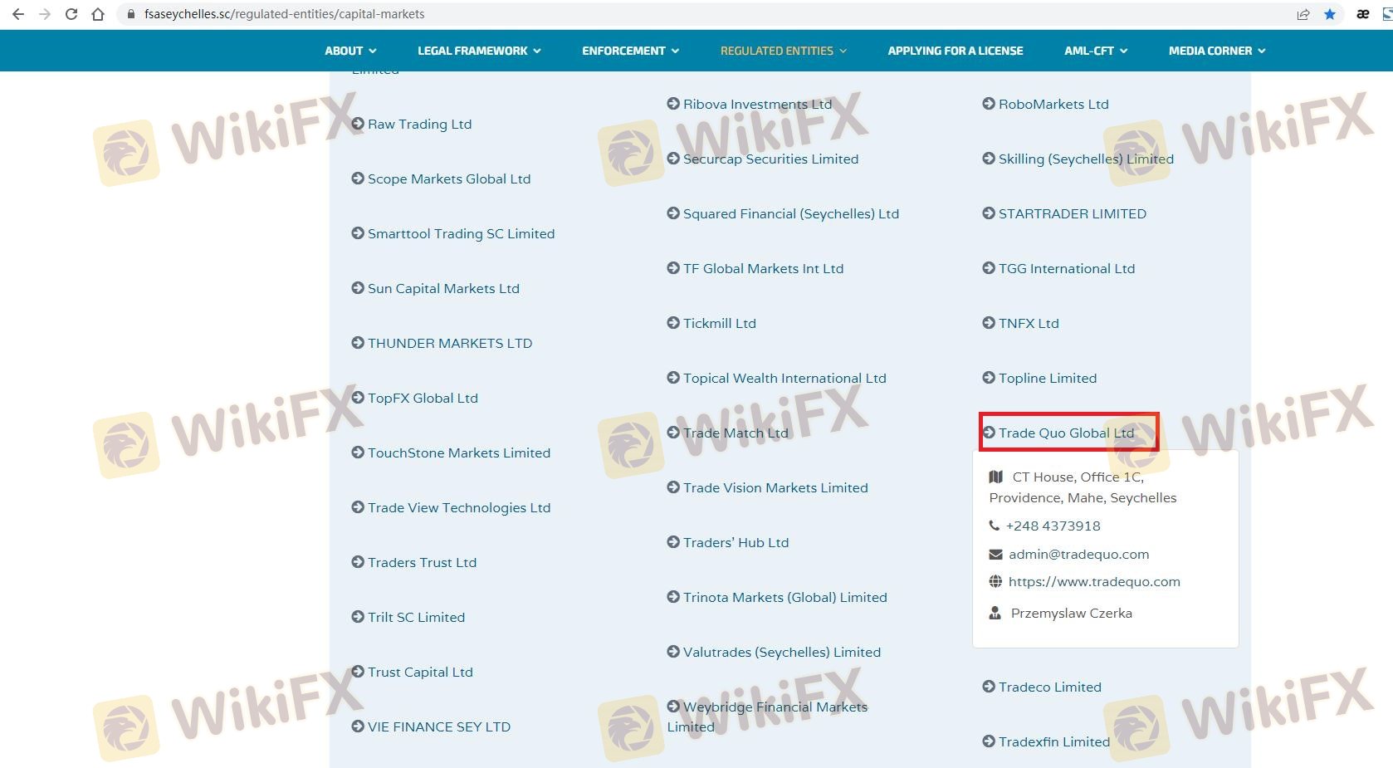Open Applying For A License page
Screen dimensions: 1393x768
(x=955, y=51)
